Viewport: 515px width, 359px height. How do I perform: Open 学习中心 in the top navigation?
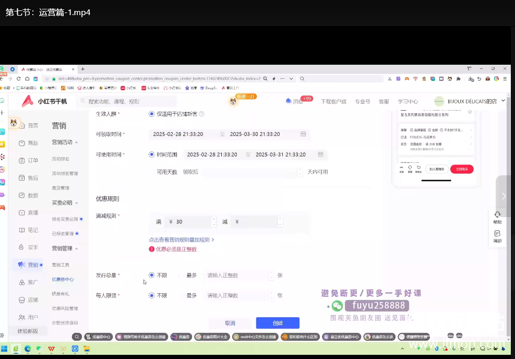tap(408, 101)
